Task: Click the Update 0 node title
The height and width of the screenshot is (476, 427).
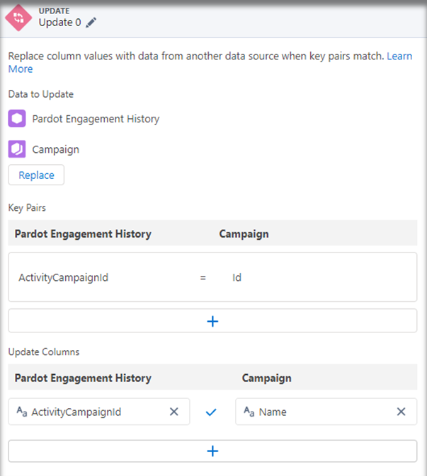Action: coord(59,23)
